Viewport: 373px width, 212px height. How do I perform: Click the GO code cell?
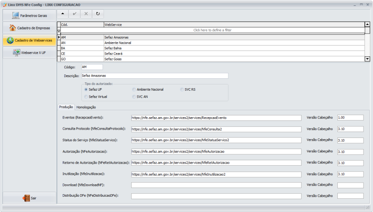pos(82,59)
